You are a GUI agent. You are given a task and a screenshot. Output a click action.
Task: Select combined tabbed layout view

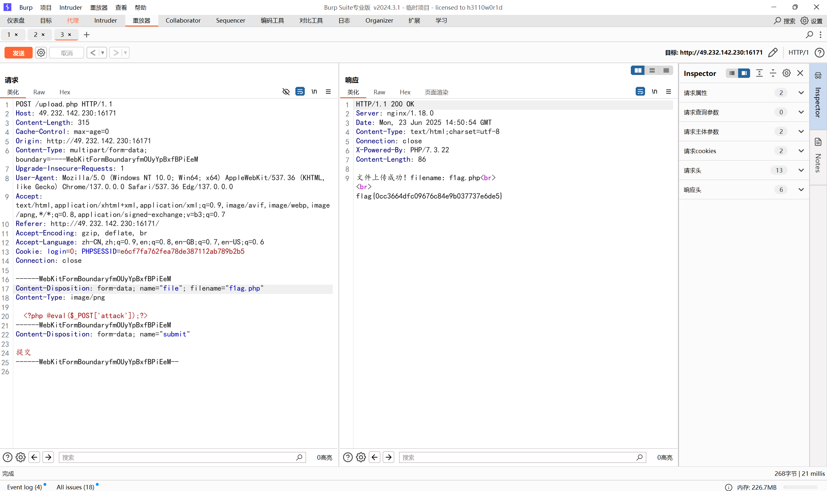coord(666,70)
